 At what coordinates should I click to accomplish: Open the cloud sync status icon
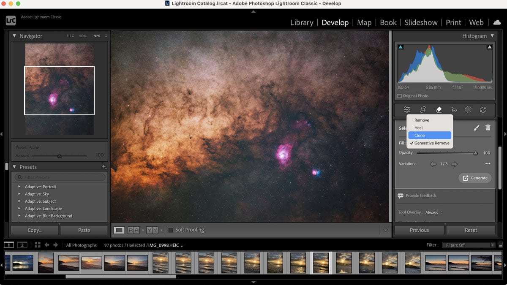[497, 22]
